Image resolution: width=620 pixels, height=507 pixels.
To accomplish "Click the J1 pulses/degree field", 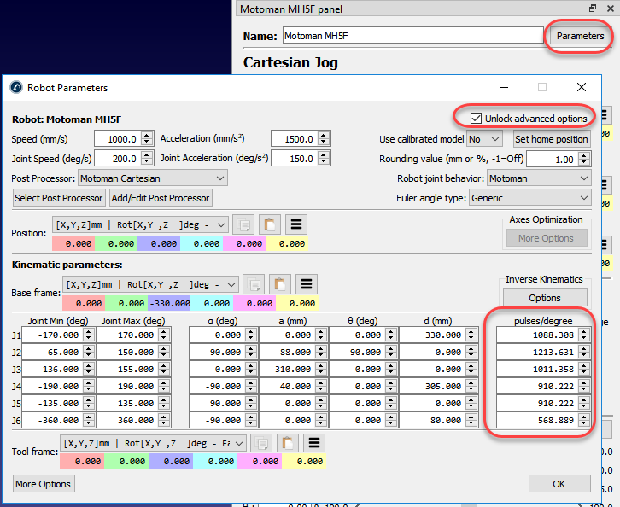I will click(x=537, y=336).
